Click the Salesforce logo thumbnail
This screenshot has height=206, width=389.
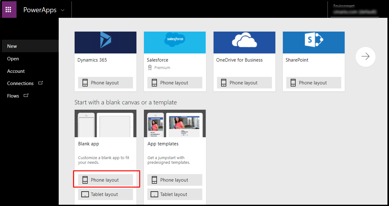click(x=175, y=42)
